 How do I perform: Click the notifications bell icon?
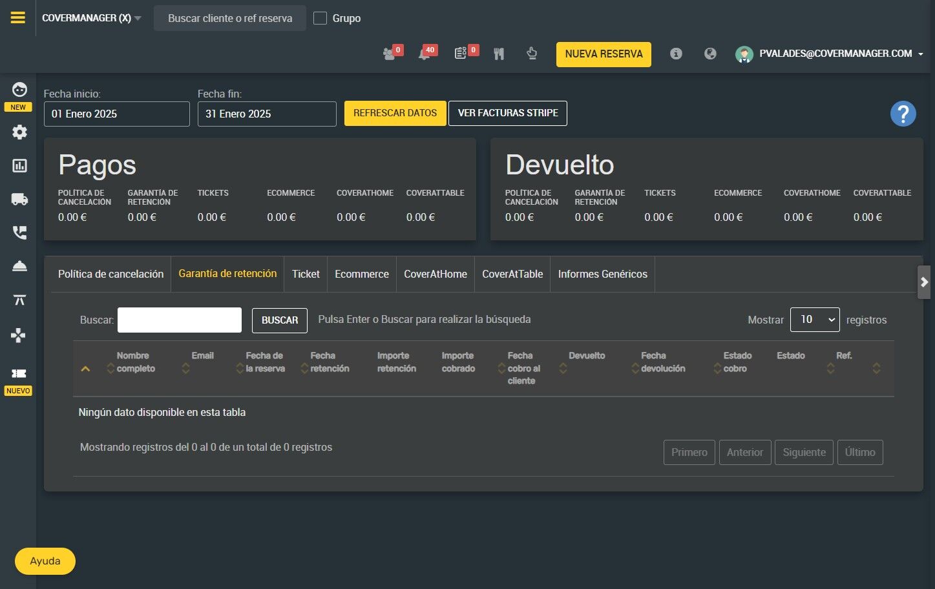(x=425, y=54)
